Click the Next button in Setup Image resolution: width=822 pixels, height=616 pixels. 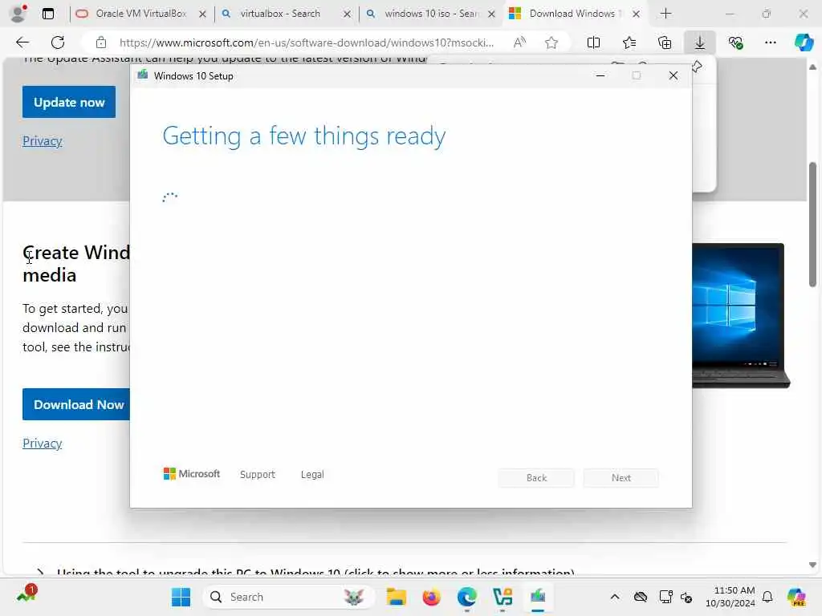pyautogui.click(x=621, y=478)
